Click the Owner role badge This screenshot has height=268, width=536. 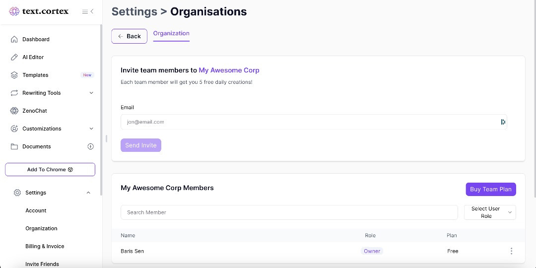(372, 251)
